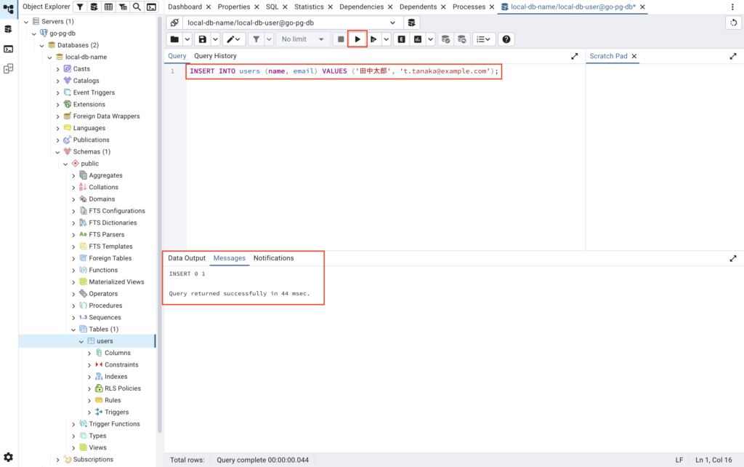Close the Scratch Pad panel
The width and height of the screenshot is (744, 467).
tap(634, 56)
